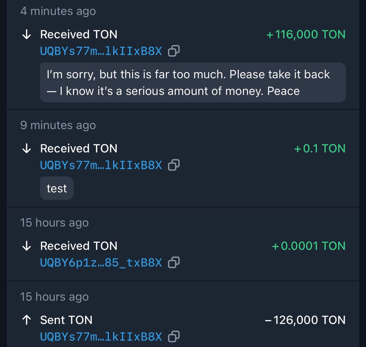Select the −126,000 TON amount
This screenshot has height=347, width=366.
305,320
